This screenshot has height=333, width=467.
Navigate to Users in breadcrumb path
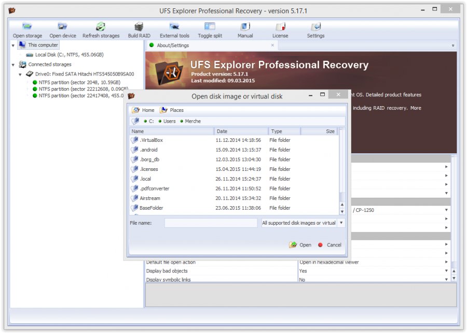[x=167, y=121]
